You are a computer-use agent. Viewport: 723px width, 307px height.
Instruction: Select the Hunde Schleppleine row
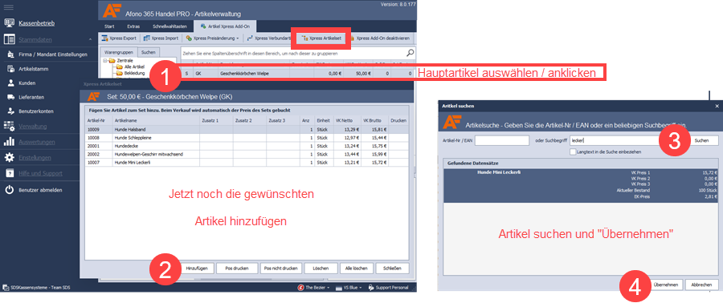tap(247, 138)
